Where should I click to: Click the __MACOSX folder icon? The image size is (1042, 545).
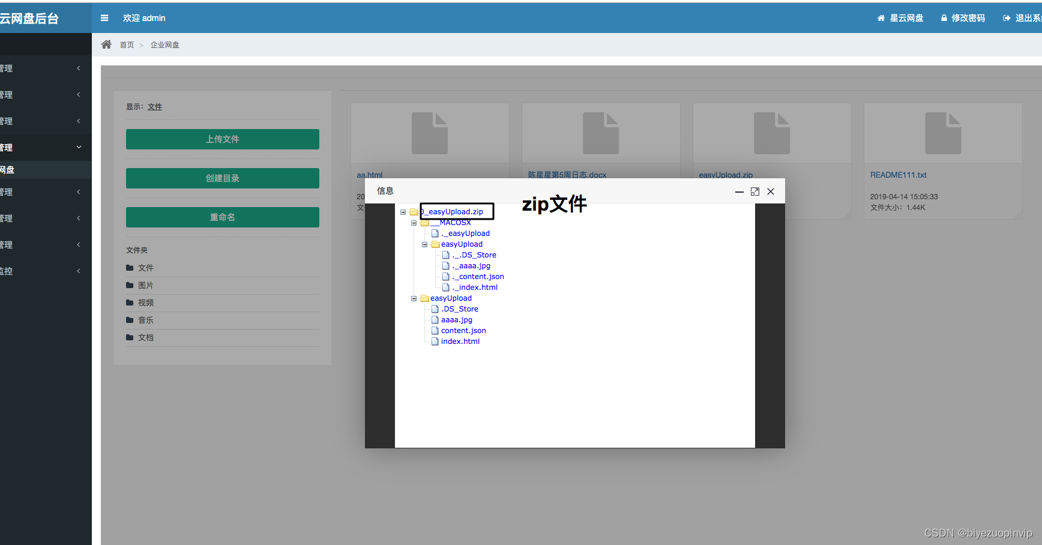tap(425, 223)
